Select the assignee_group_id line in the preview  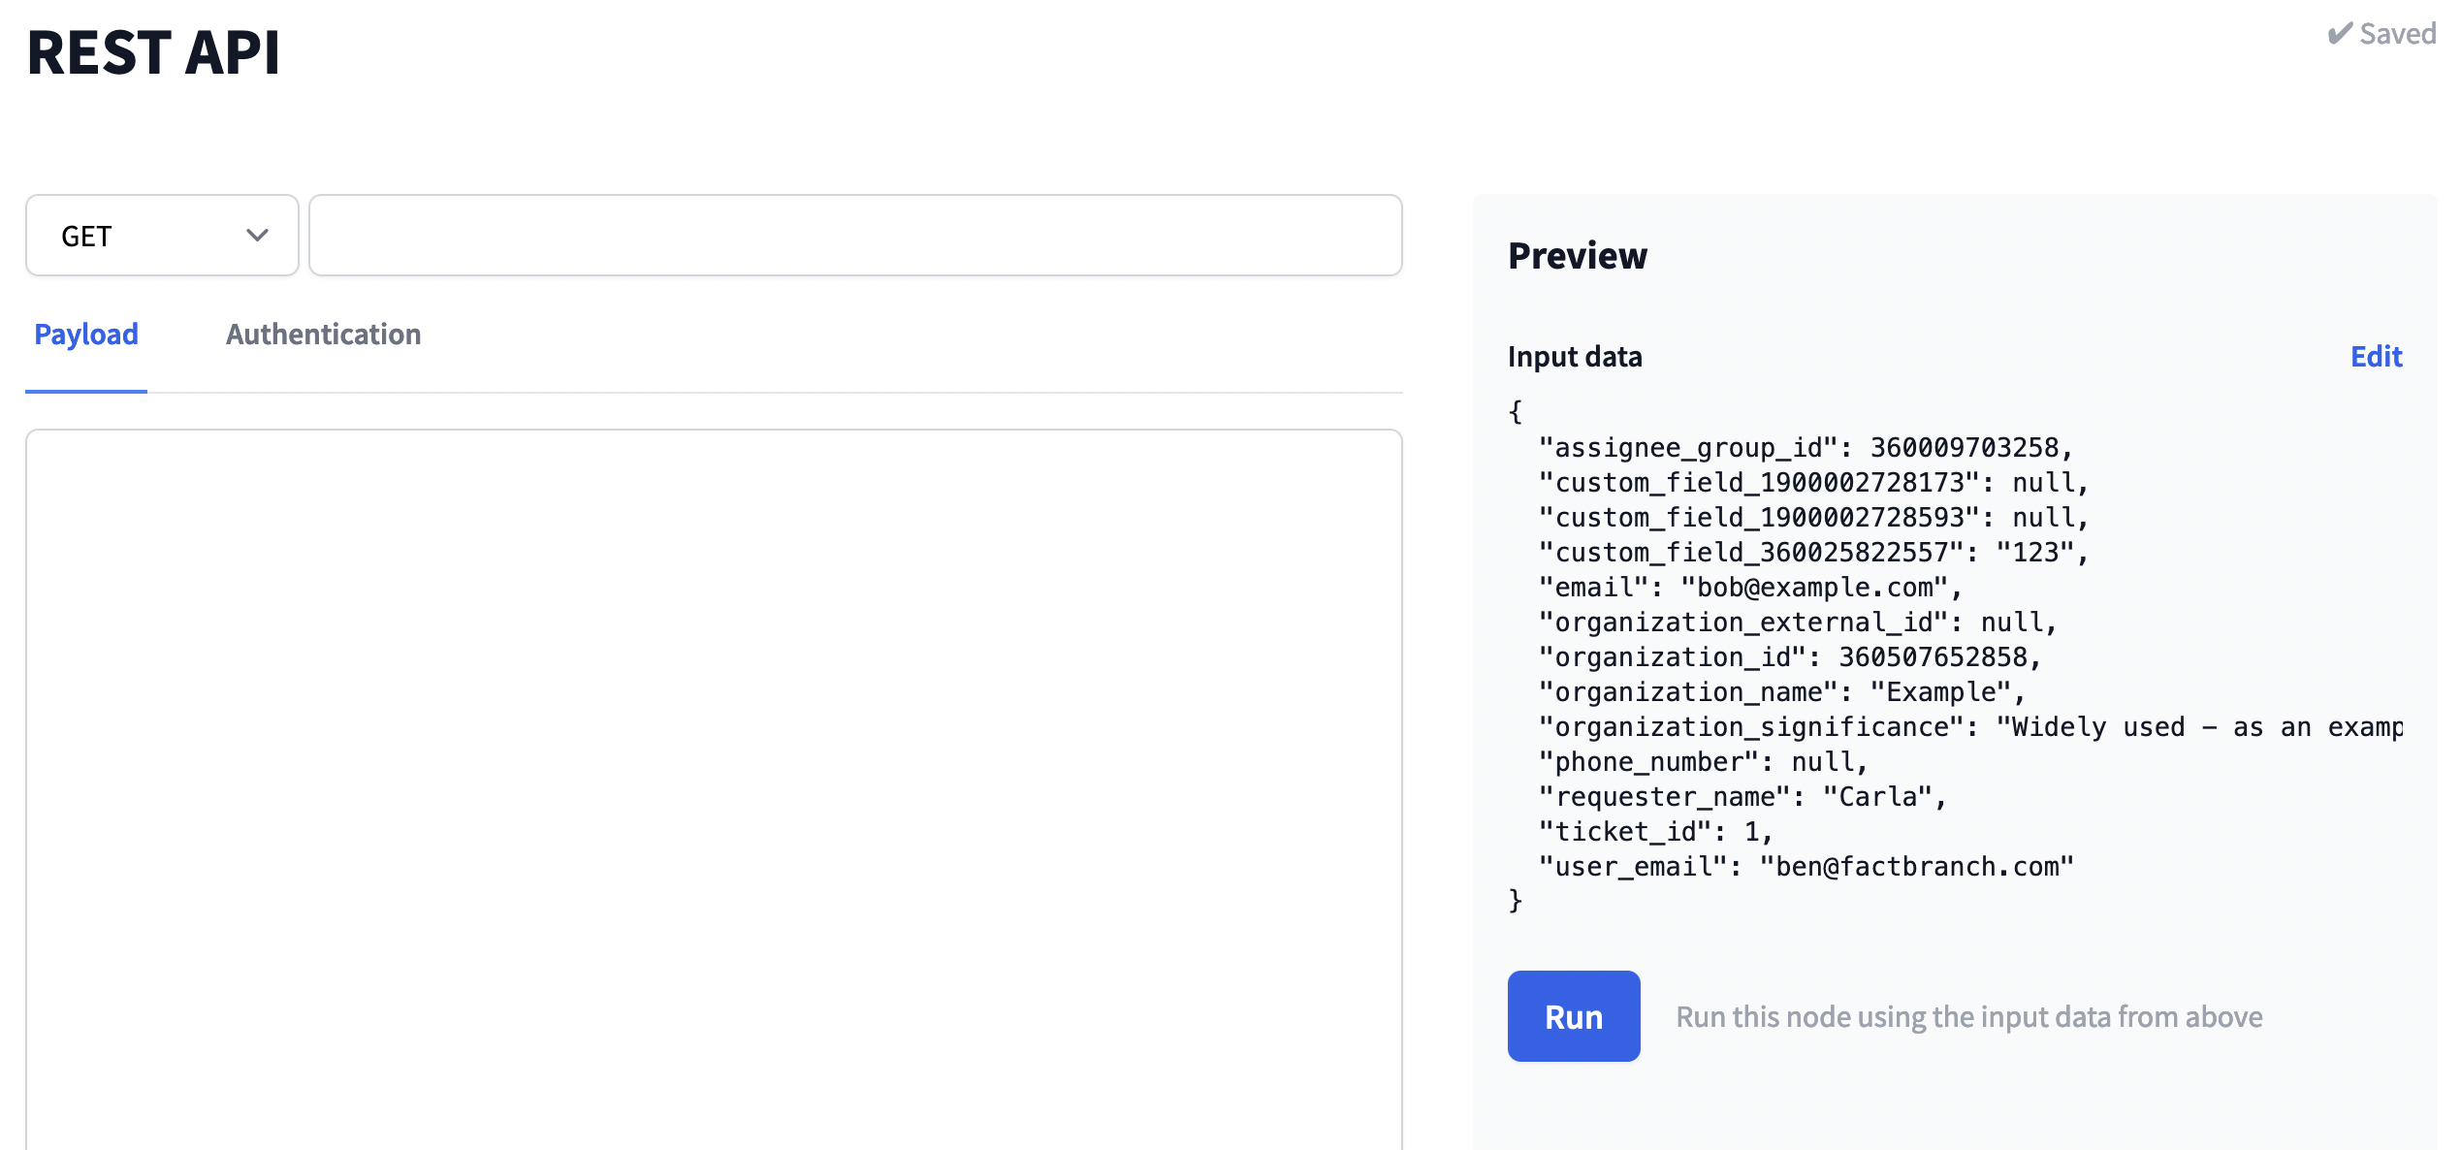(x=1804, y=447)
